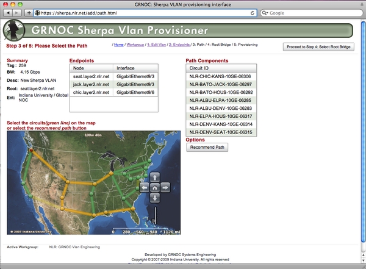Open the Workgroup breadcrumb link
The image size is (366, 269).
(135, 45)
